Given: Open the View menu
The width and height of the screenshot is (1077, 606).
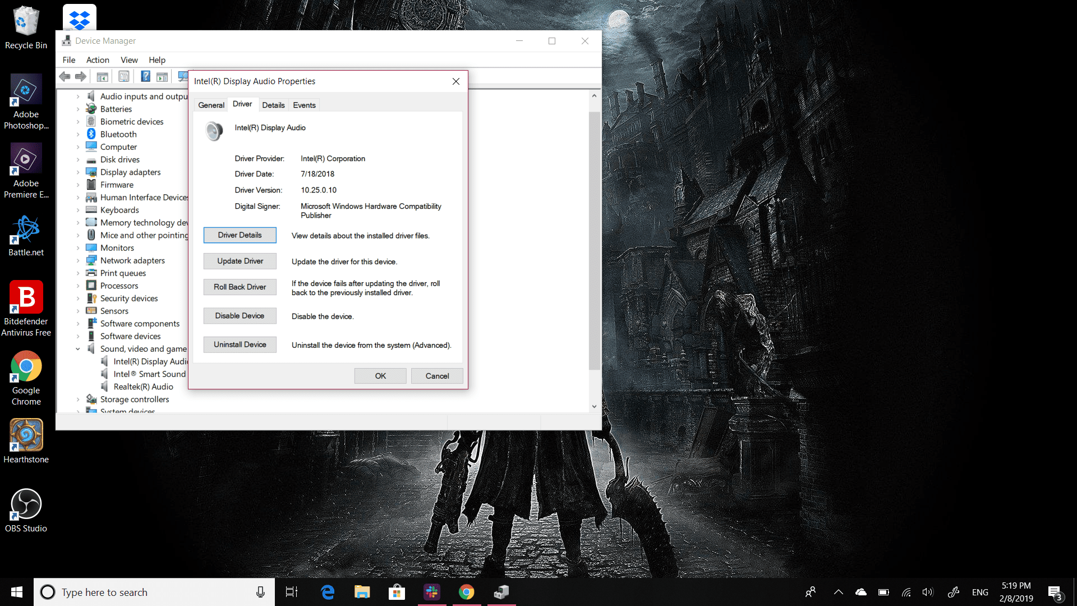Looking at the screenshot, I should pyautogui.click(x=129, y=59).
